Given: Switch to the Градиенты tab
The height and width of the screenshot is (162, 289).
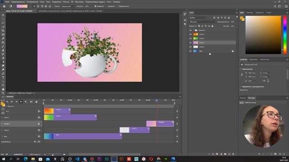Looking at the screenshot, I should [x=260, y=13].
